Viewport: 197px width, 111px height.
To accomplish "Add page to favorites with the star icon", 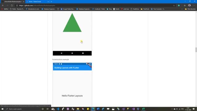I will pos(174,6).
